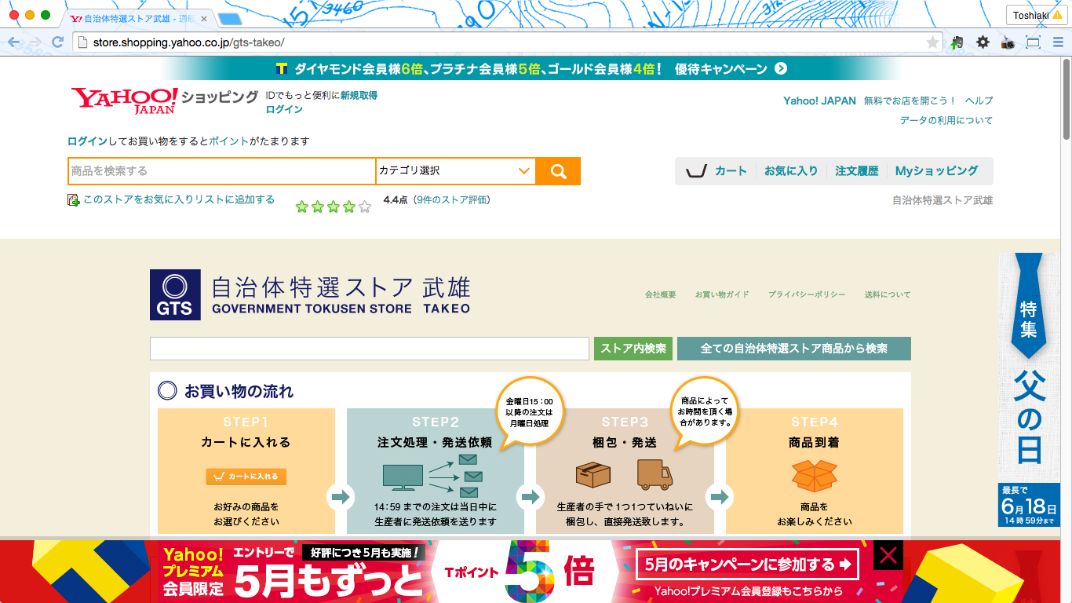This screenshot has width=1072, height=603.
Task: Reload the page with refresh icon
Action: (x=57, y=42)
